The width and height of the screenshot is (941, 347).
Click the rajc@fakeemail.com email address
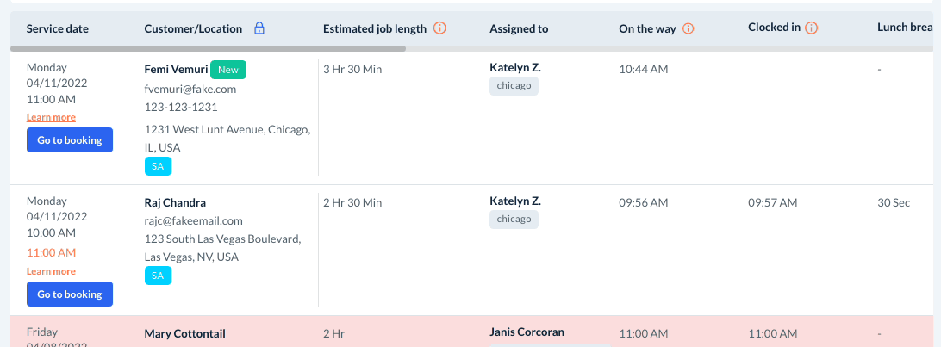194,220
